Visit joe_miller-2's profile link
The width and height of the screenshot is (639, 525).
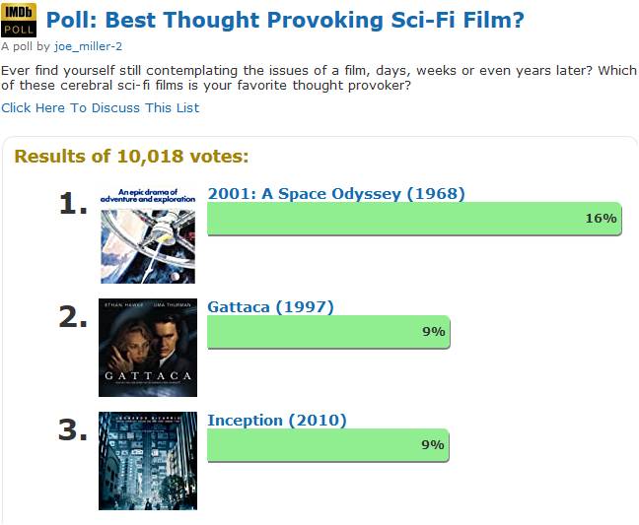coord(88,46)
